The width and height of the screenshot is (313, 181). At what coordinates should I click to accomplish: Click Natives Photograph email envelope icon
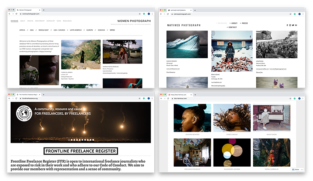tap(296, 25)
